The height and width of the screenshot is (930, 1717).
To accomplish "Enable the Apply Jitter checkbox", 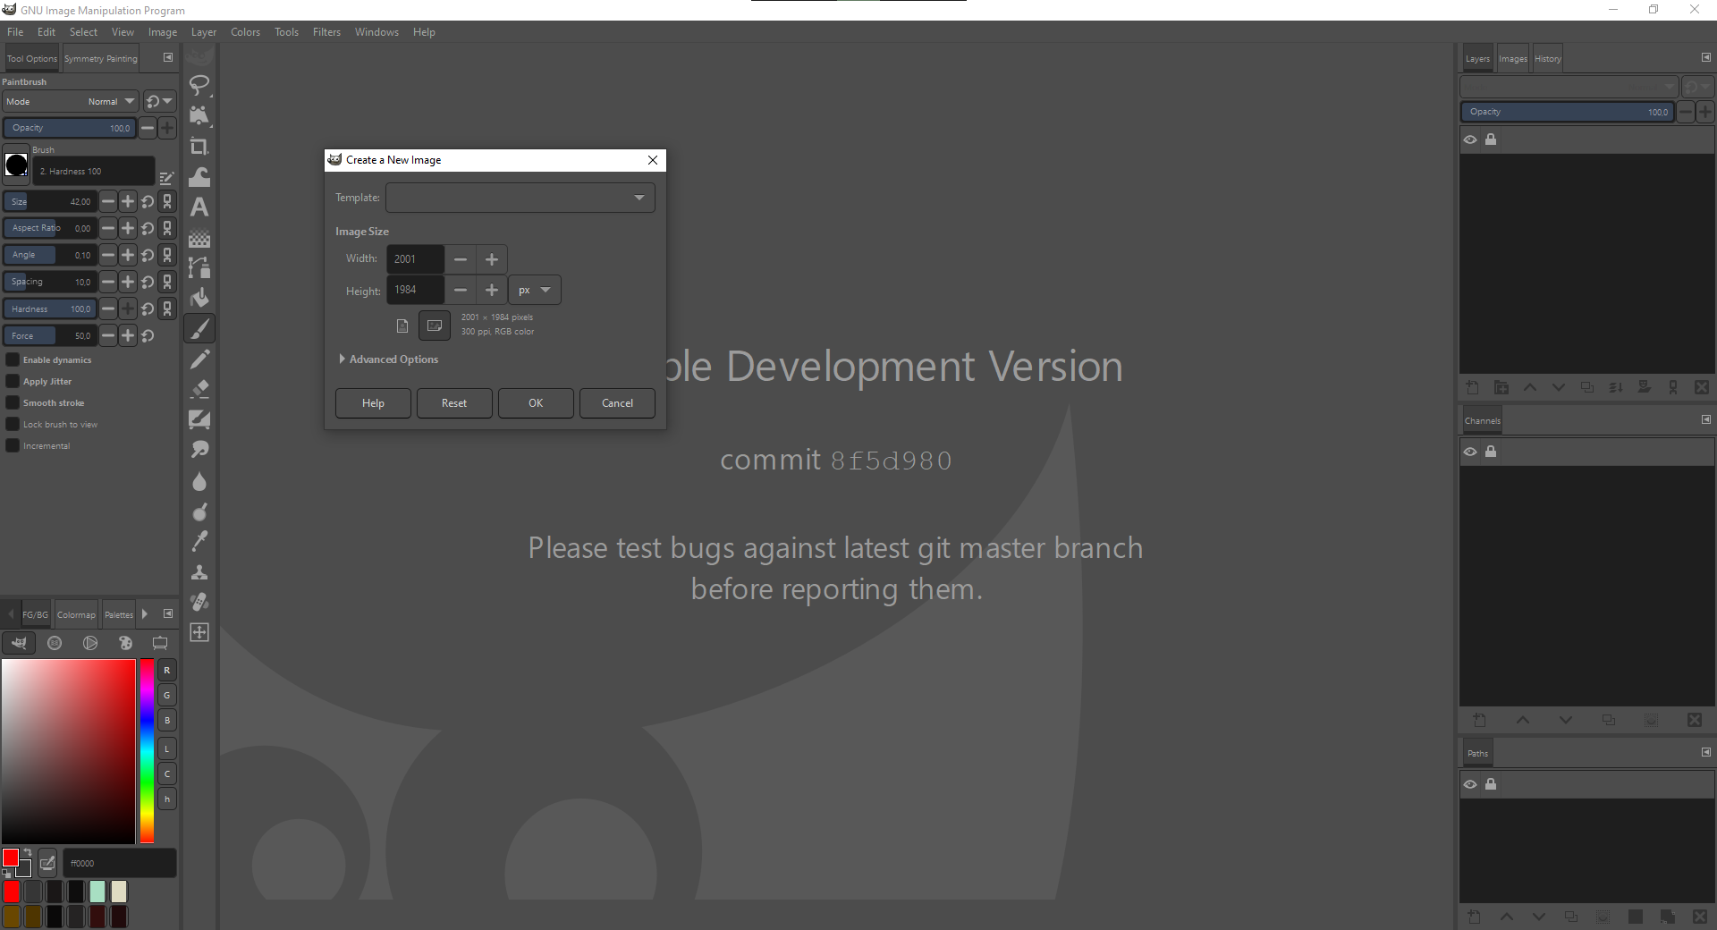I will point(12,382).
